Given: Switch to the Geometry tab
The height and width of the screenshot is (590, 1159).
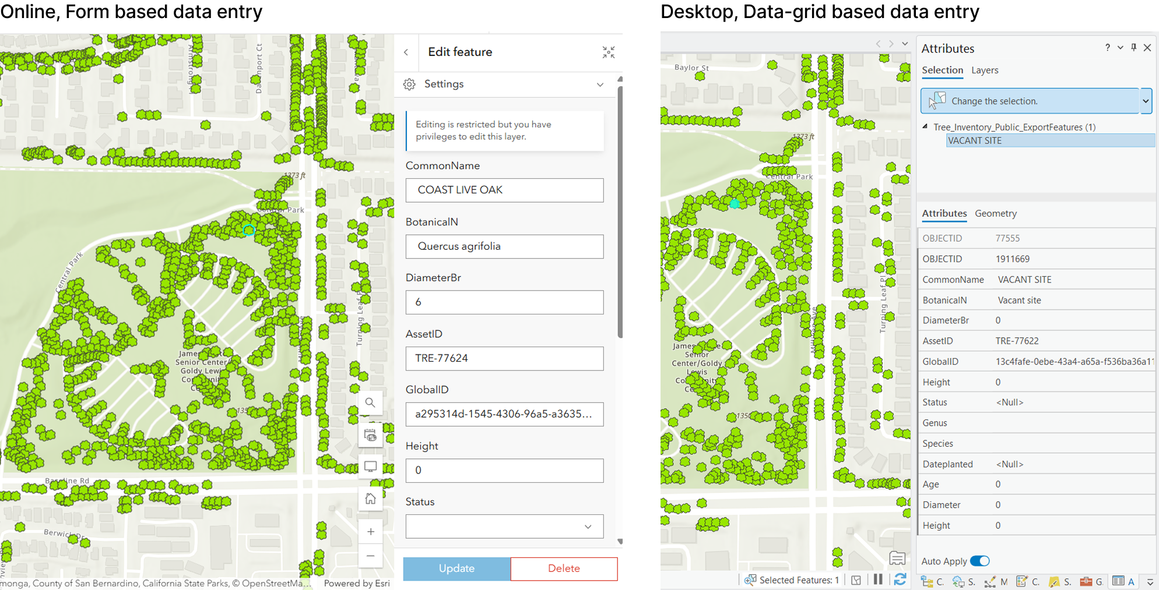Looking at the screenshot, I should pyautogui.click(x=996, y=213).
